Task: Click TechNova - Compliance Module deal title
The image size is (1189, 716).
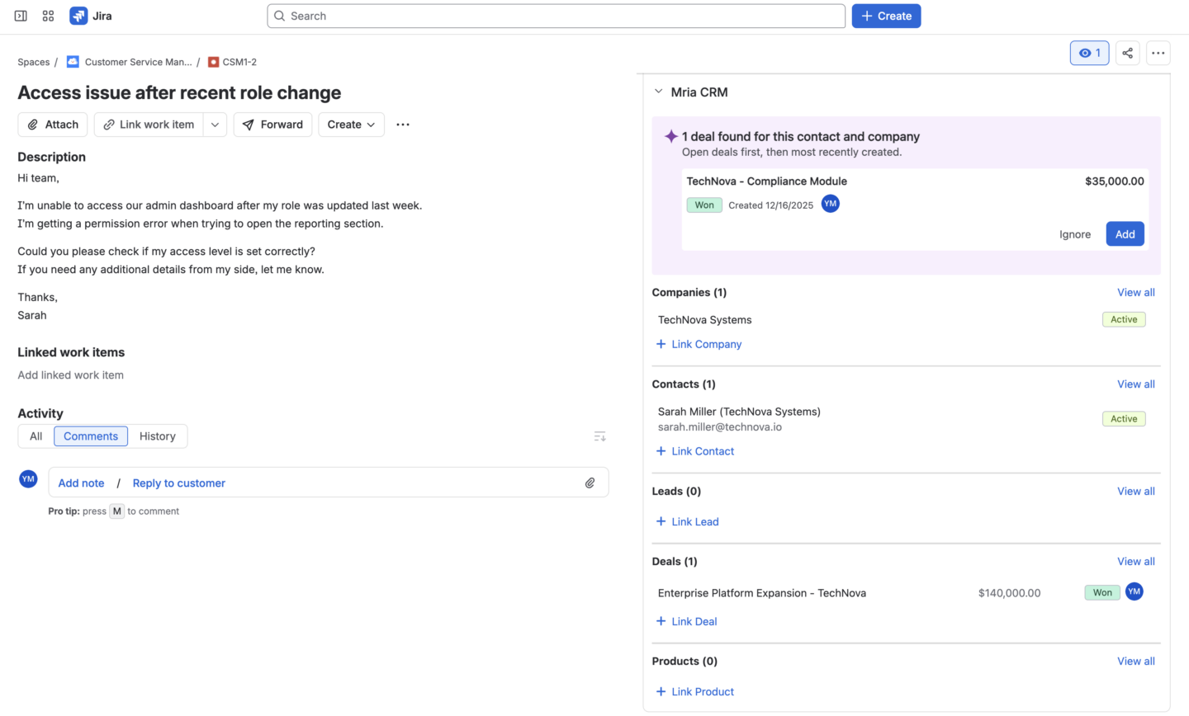Action: coord(767,181)
